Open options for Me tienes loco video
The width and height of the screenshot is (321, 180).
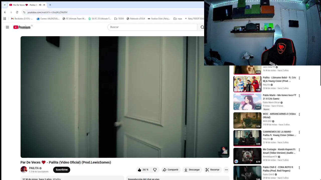tap(299, 96)
